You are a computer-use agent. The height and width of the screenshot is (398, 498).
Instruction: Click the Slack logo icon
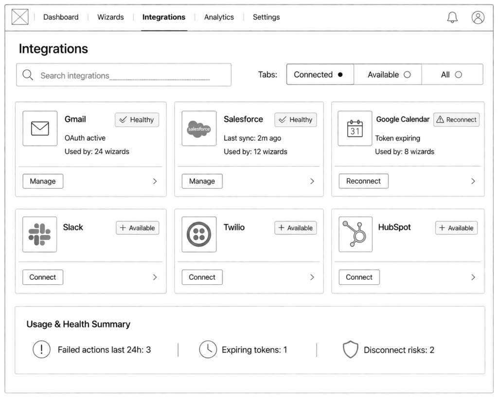[40, 234]
